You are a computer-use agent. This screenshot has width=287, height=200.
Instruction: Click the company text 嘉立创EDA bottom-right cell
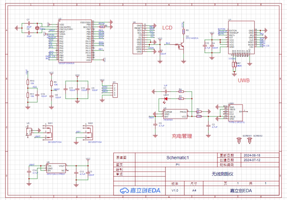coord(241,191)
